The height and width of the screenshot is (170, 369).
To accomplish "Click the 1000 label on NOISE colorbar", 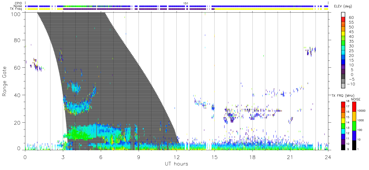I will pos(361,120).
